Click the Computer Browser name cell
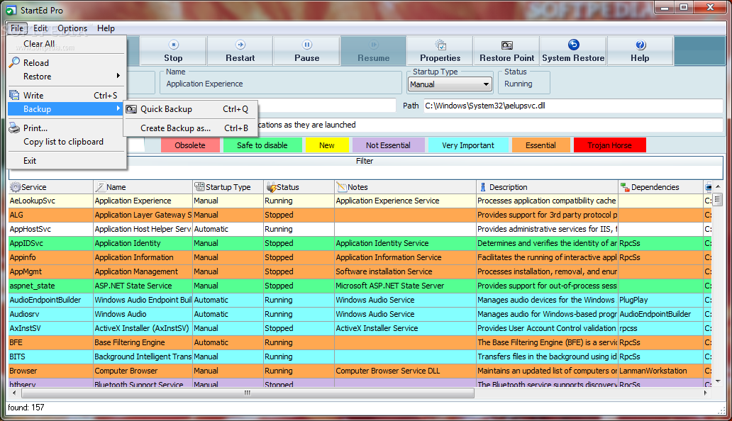The height and width of the screenshot is (421, 732). pyautogui.click(x=143, y=371)
